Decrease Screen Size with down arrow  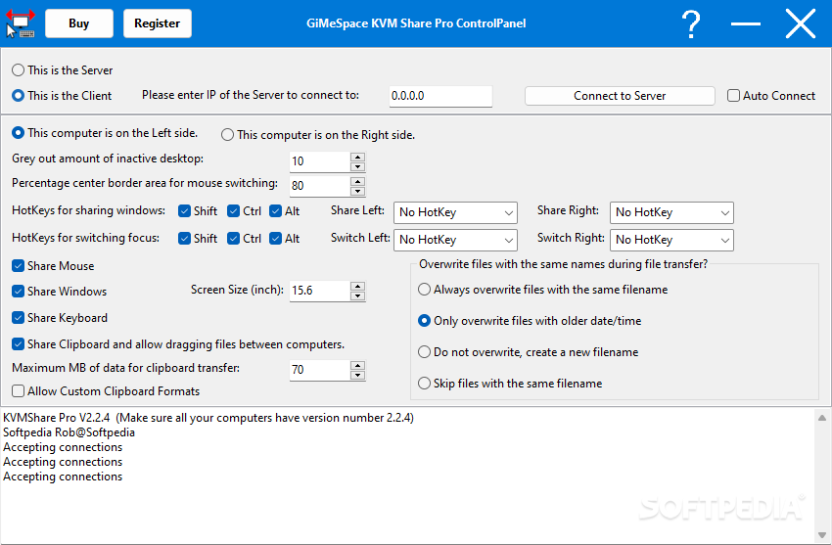(358, 295)
